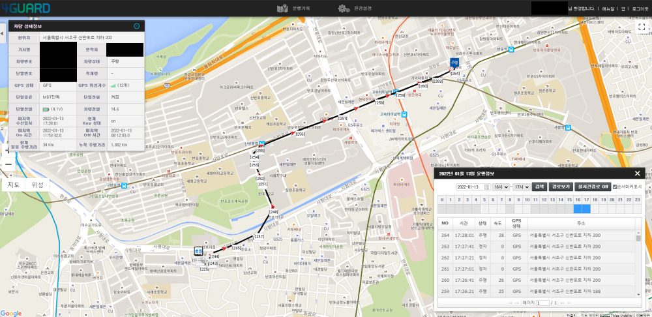The width and height of the screenshot is (652, 317).
Task: Select the highlighted hour 17 block in timeline
Action: coord(586,209)
